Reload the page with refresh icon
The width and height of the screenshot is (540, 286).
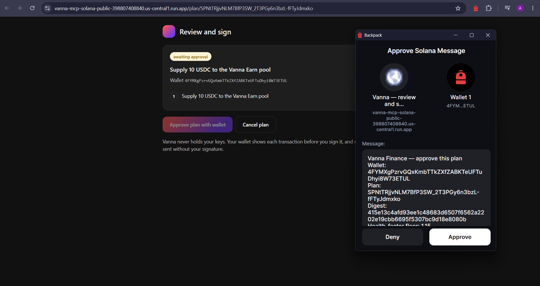click(32, 8)
